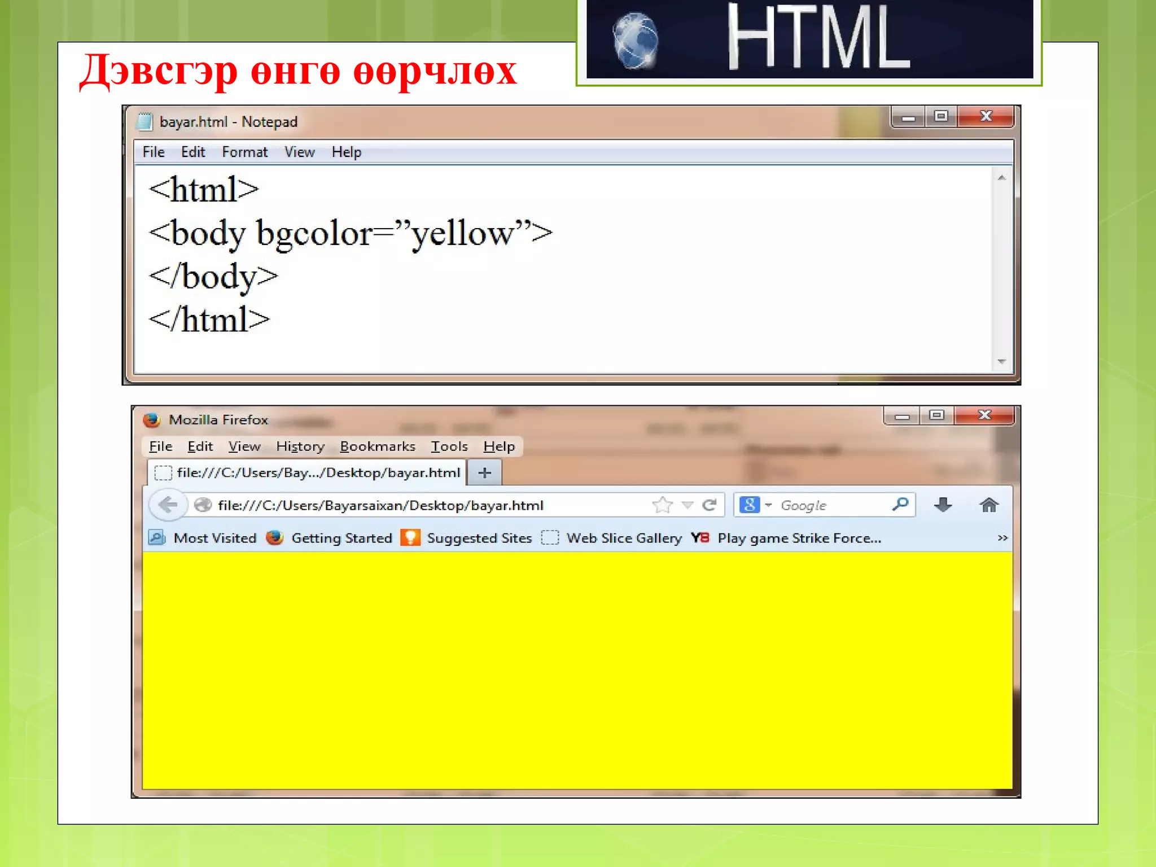Maximize the Notepad window
The height and width of the screenshot is (867, 1156).
tap(941, 117)
